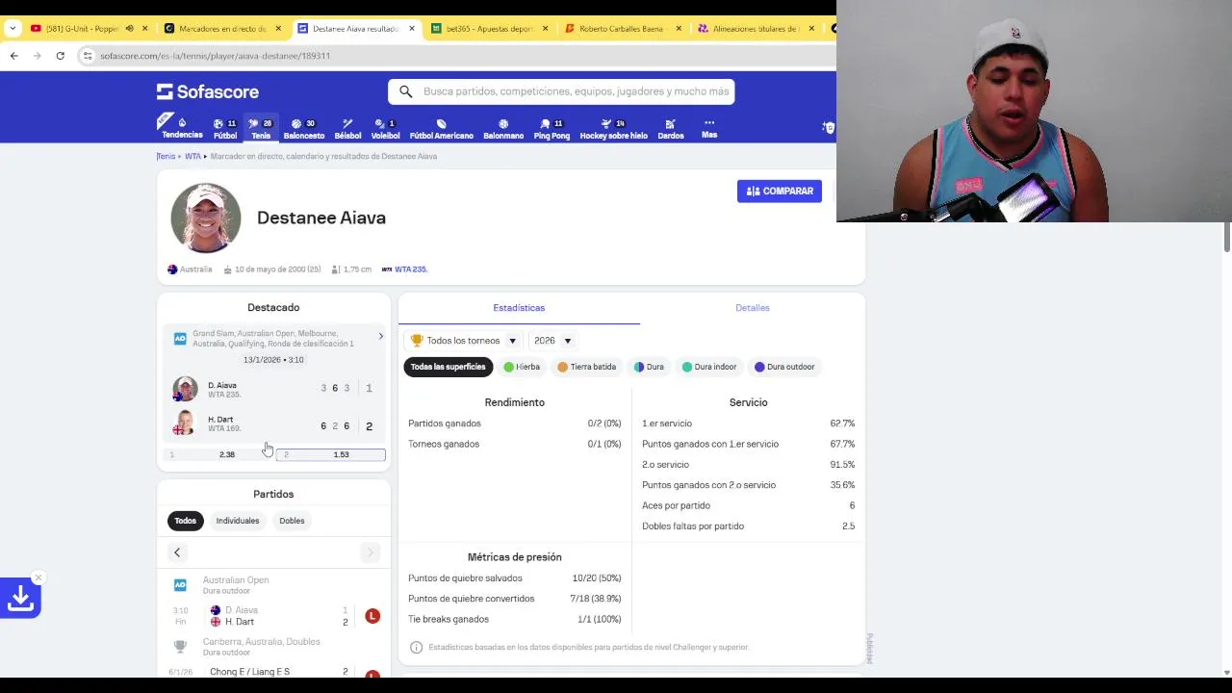Click the site information icon in address bar

[88, 56]
